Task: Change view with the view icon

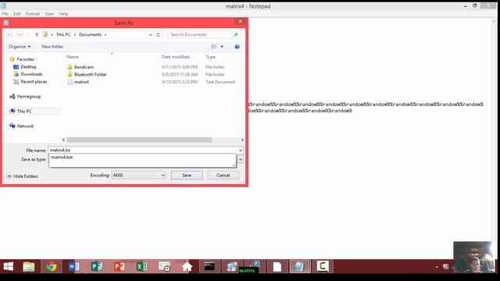Action: [x=214, y=47]
